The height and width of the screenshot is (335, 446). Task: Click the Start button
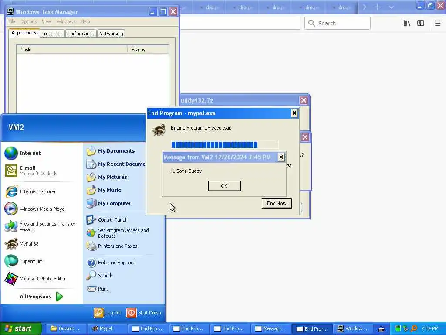point(21,328)
